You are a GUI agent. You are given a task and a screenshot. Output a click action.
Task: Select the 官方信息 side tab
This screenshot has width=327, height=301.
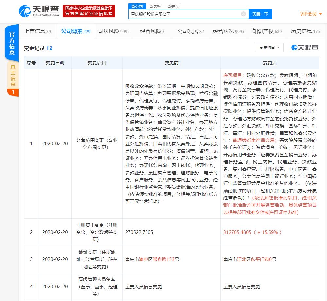12,43
